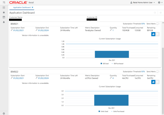Switch B94921 to table view
The image size is (164, 115).
pyautogui.click(x=157, y=34)
